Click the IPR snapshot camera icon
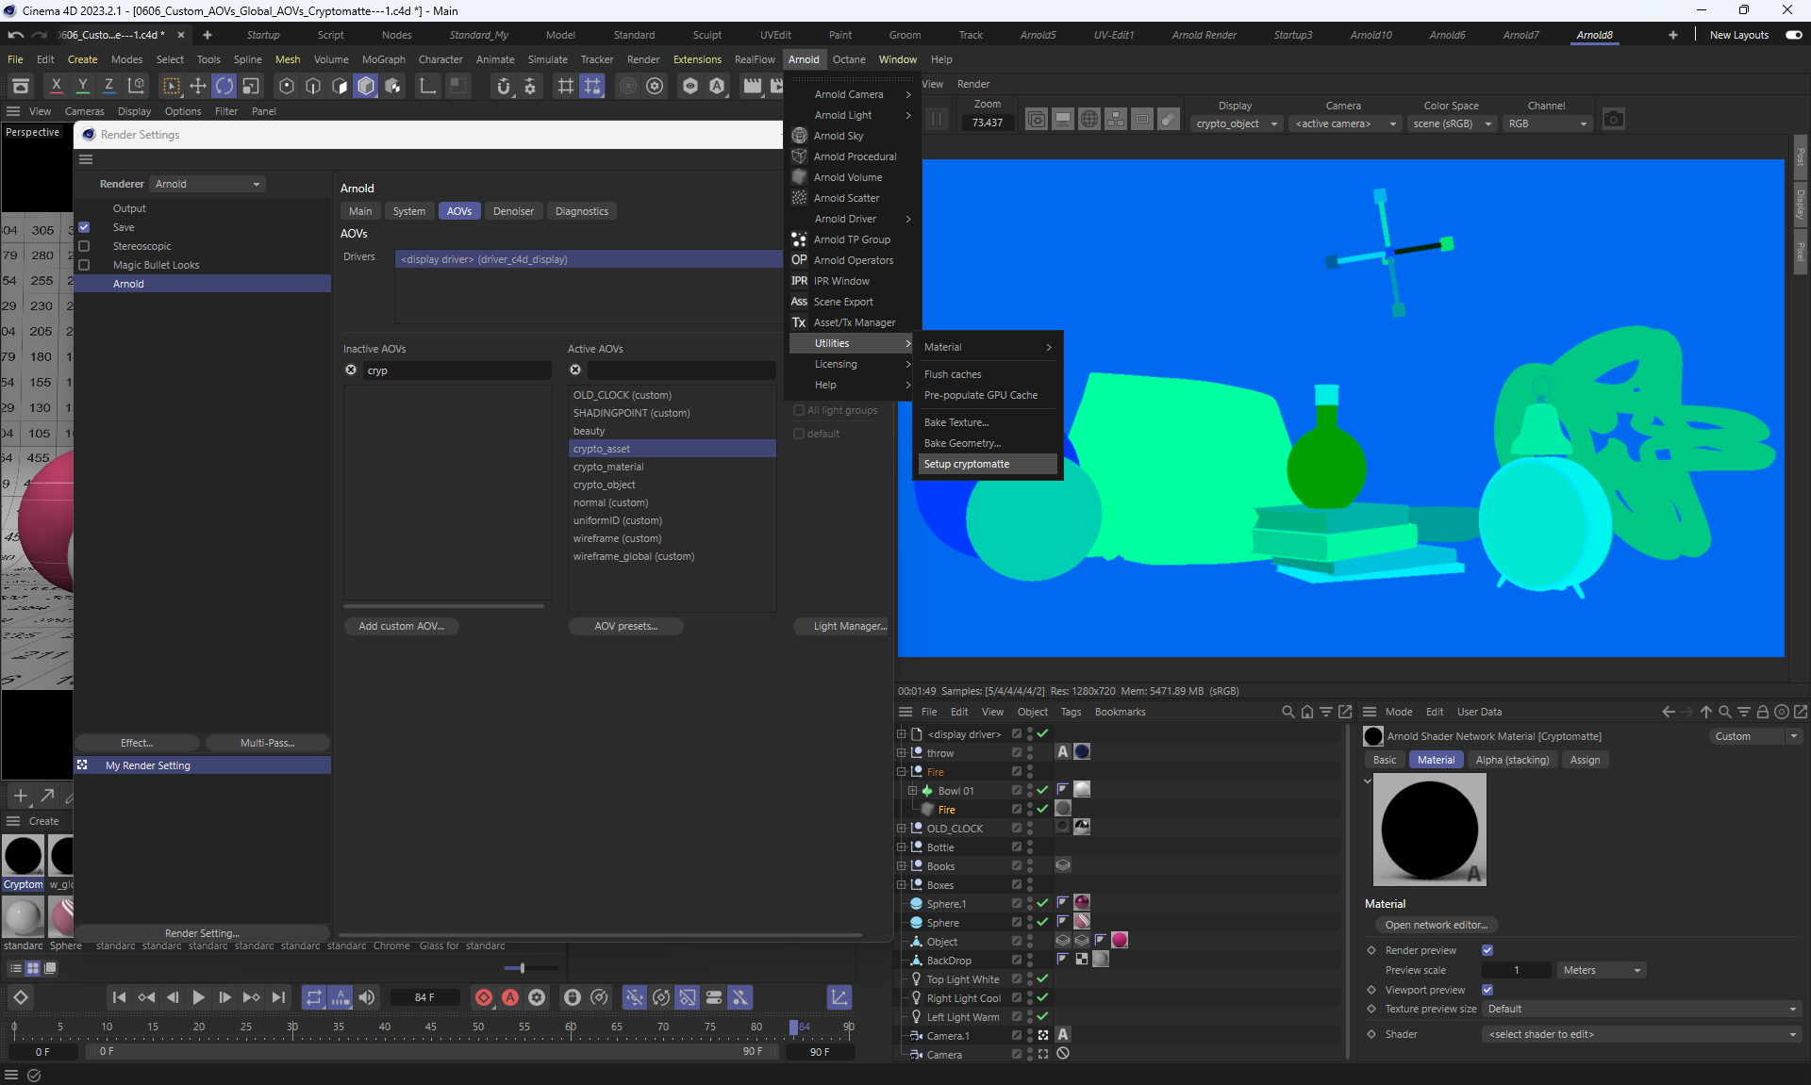The width and height of the screenshot is (1811, 1085). (x=1613, y=120)
